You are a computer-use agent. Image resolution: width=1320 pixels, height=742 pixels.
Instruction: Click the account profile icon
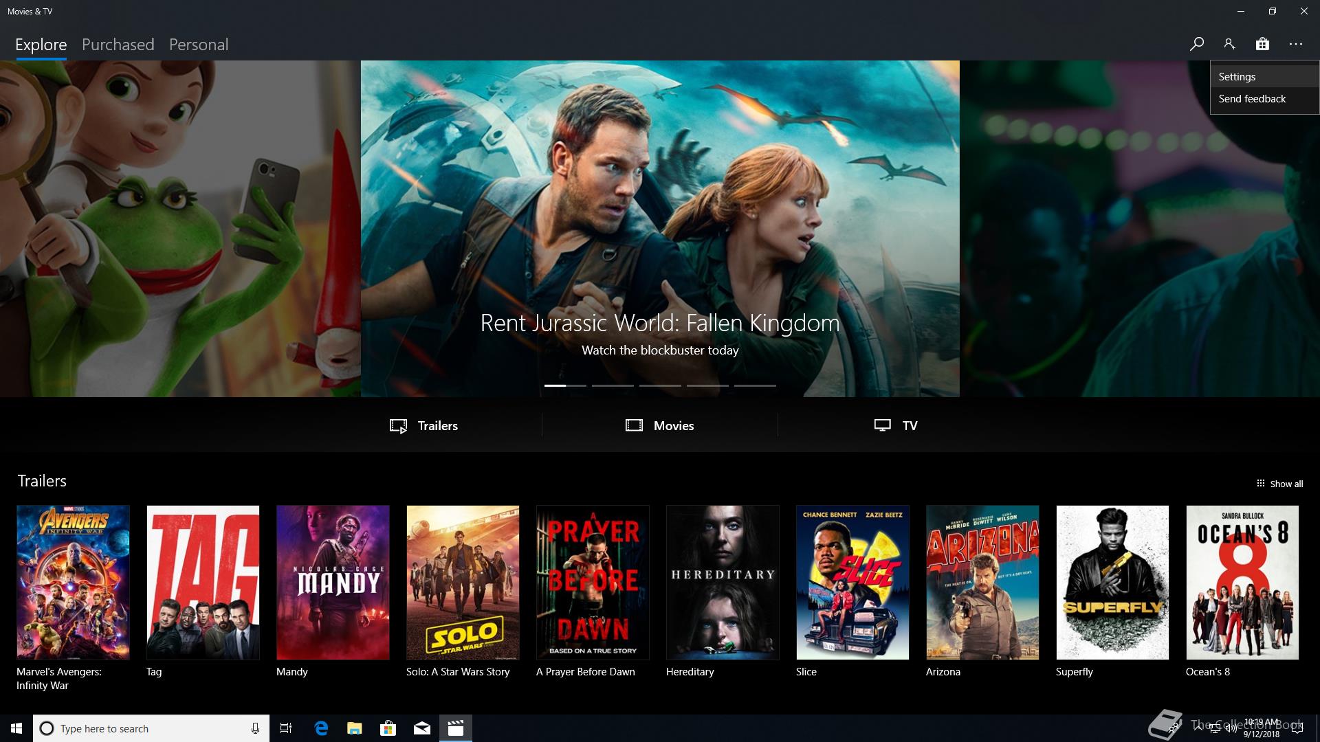click(1229, 44)
